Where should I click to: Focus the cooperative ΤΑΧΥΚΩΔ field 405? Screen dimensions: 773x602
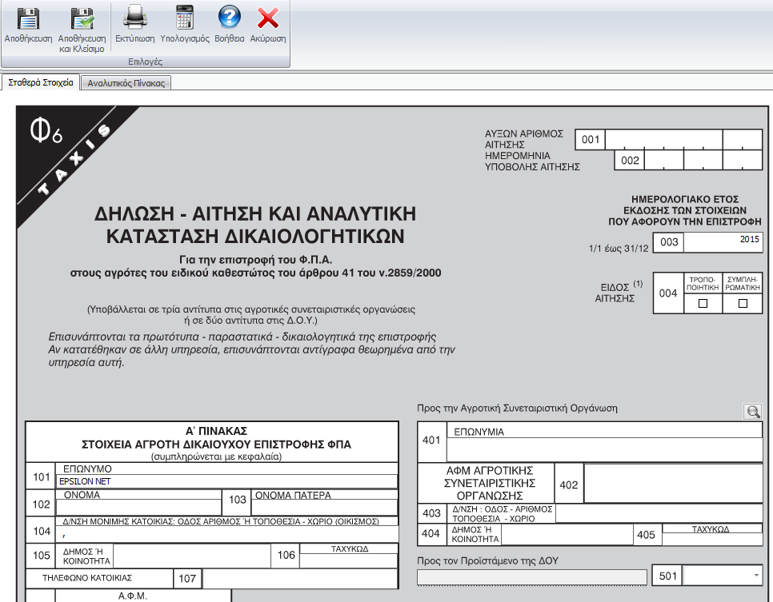(x=712, y=539)
